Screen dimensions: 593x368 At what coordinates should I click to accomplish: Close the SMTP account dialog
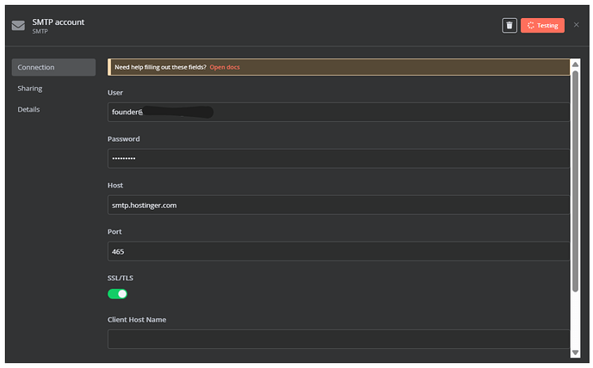coord(576,25)
